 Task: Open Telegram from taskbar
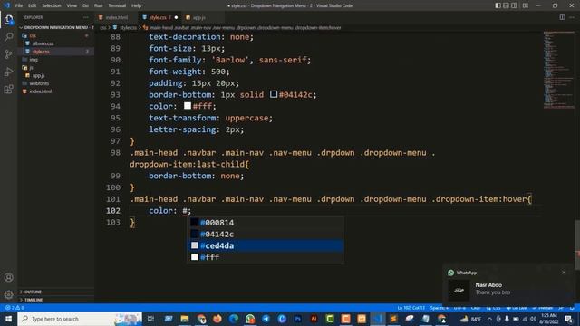tap(266, 319)
